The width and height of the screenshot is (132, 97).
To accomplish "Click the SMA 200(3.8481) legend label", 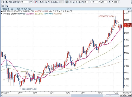I will point(58,14).
